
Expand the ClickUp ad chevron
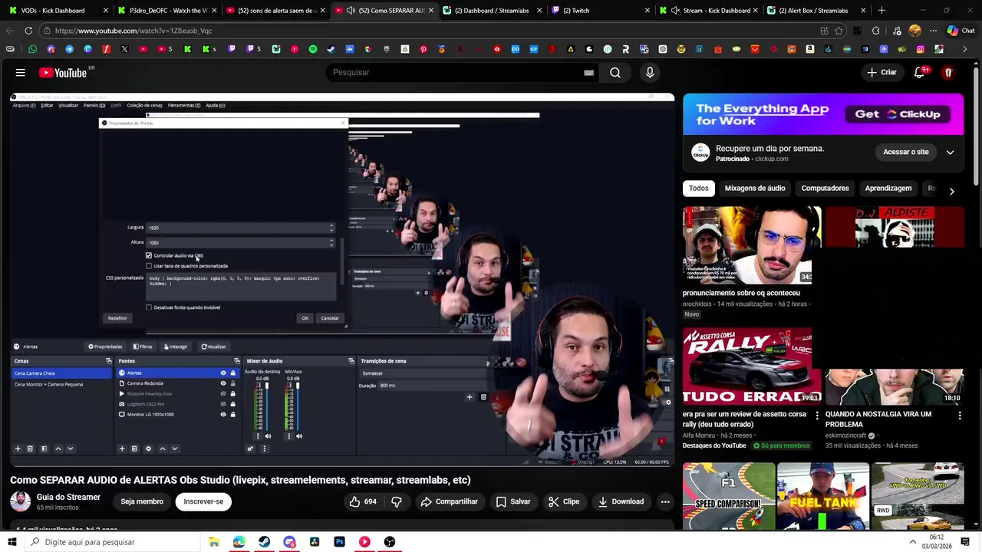tap(950, 152)
